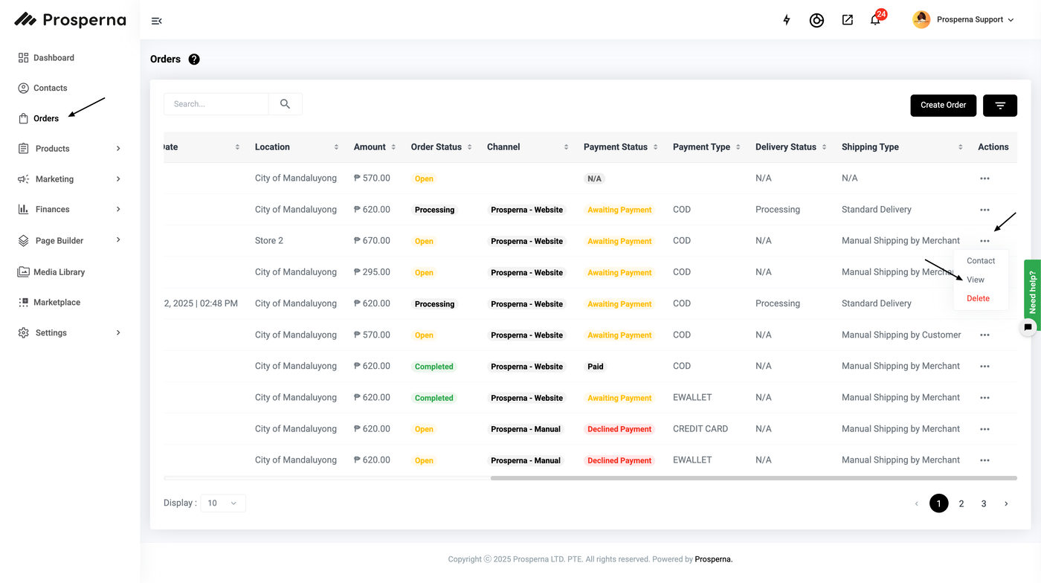1041x583 pixels.
Task: Go to page 2 of orders
Action: [961, 504]
